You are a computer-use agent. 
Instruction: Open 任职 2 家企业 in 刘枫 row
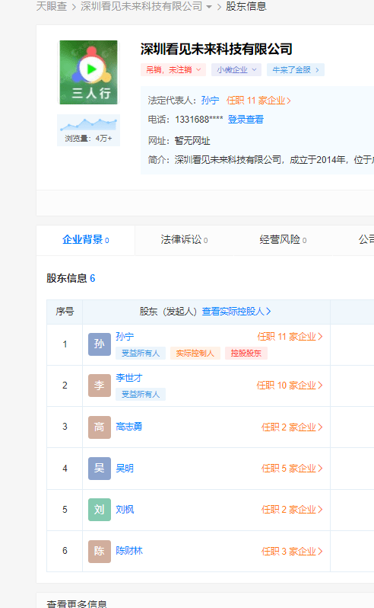pos(292,510)
